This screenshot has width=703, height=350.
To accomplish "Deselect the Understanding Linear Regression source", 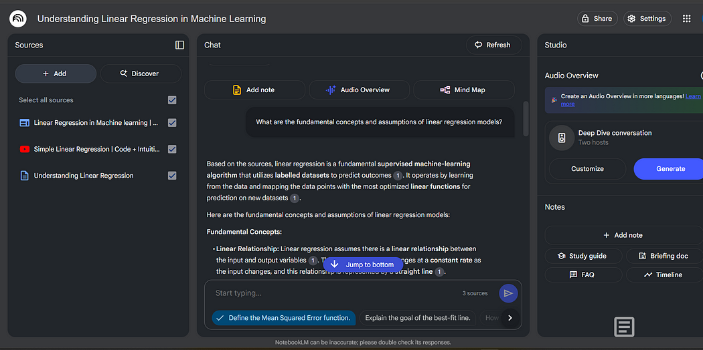I will pos(172,176).
